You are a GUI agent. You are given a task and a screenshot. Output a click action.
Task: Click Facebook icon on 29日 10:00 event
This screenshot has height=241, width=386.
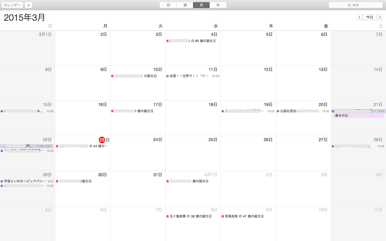tap(2, 186)
